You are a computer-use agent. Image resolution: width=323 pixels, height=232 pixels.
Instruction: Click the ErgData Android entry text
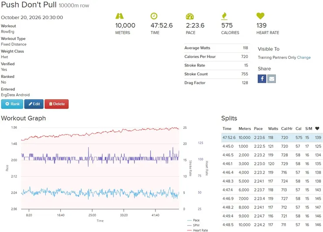tap(15, 95)
